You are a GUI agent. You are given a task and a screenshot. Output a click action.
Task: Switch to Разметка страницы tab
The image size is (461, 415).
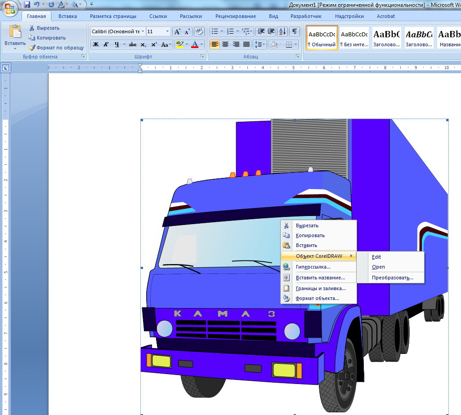tap(113, 16)
